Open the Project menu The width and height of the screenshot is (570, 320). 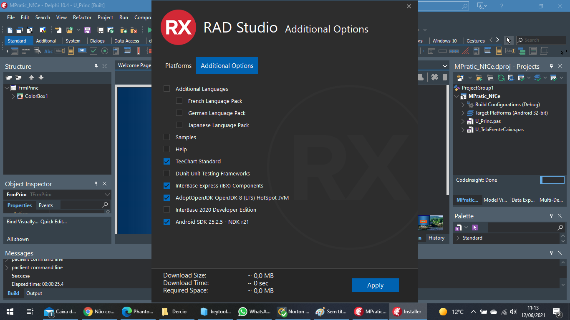(x=105, y=17)
